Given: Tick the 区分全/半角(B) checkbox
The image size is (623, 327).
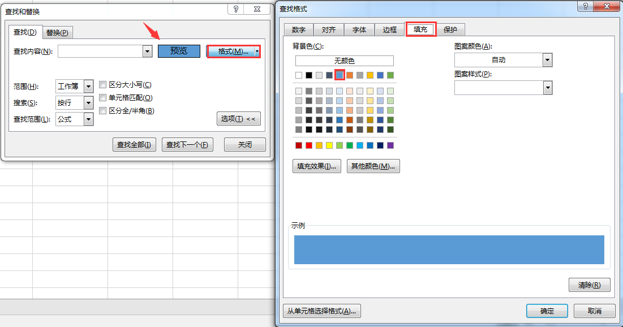Looking at the screenshot, I should pos(103,111).
